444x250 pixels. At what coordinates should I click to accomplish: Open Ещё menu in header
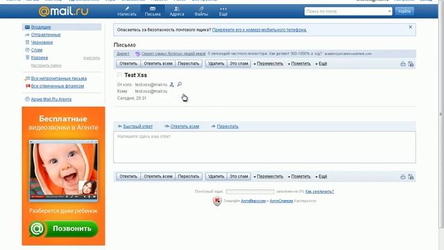point(223,11)
